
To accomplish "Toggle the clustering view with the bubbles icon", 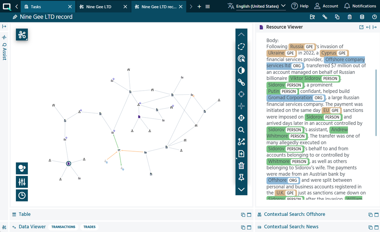I will pos(21,168).
